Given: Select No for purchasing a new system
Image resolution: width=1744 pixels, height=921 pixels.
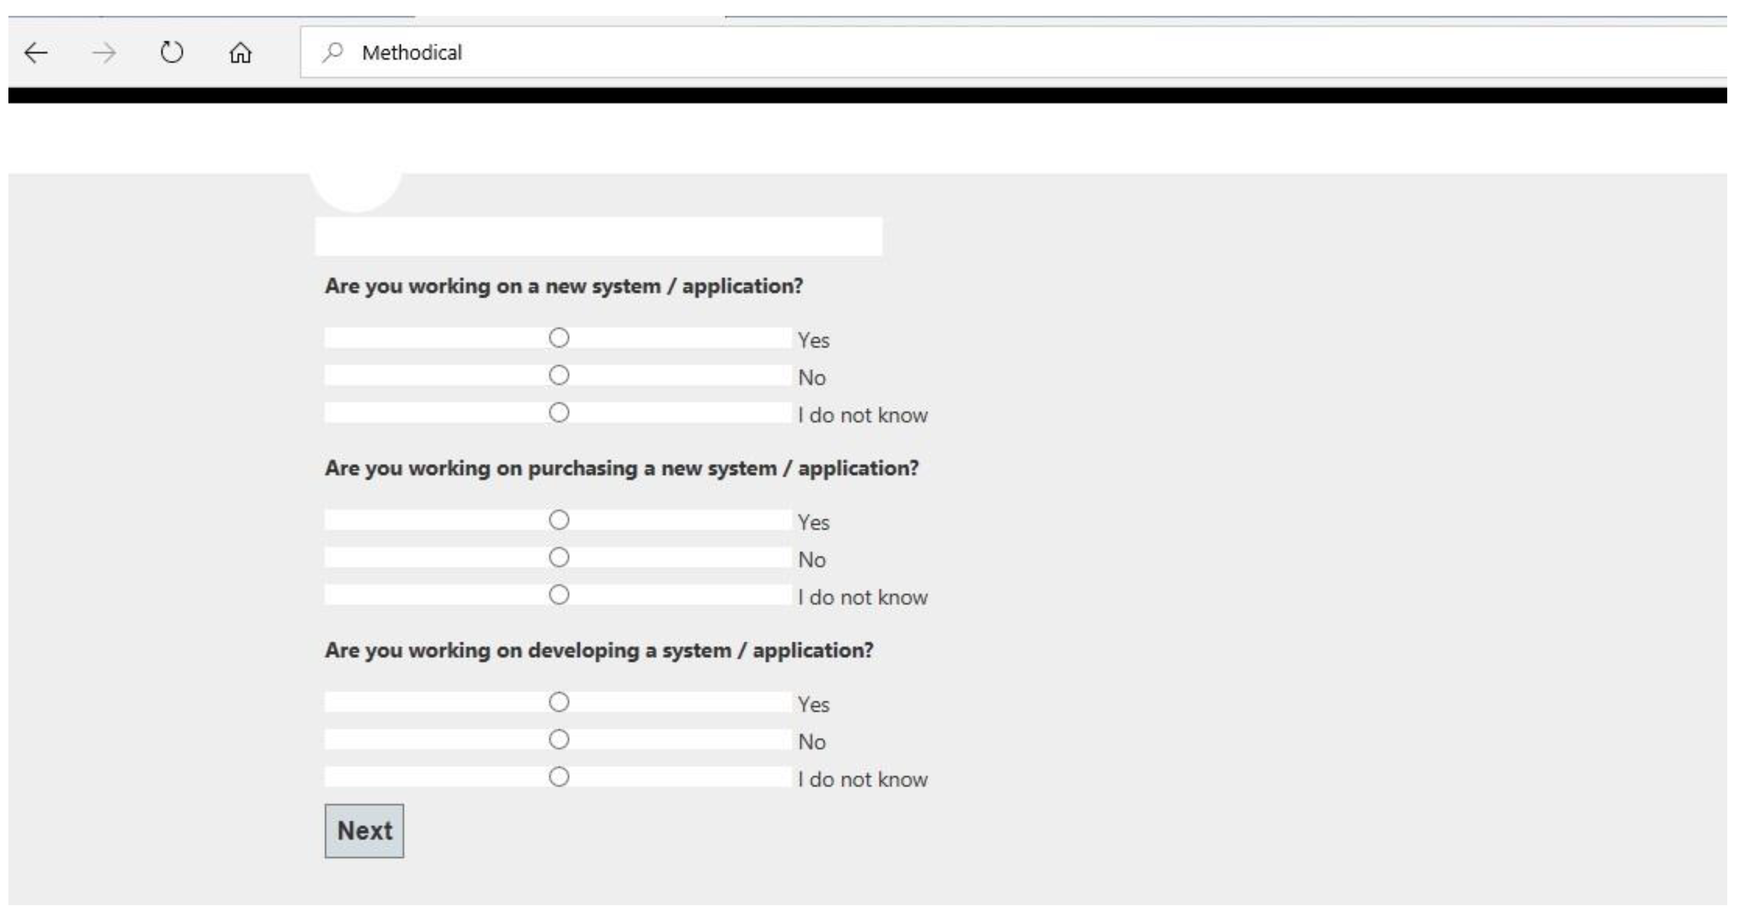Looking at the screenshot, I should pos(559,558).
